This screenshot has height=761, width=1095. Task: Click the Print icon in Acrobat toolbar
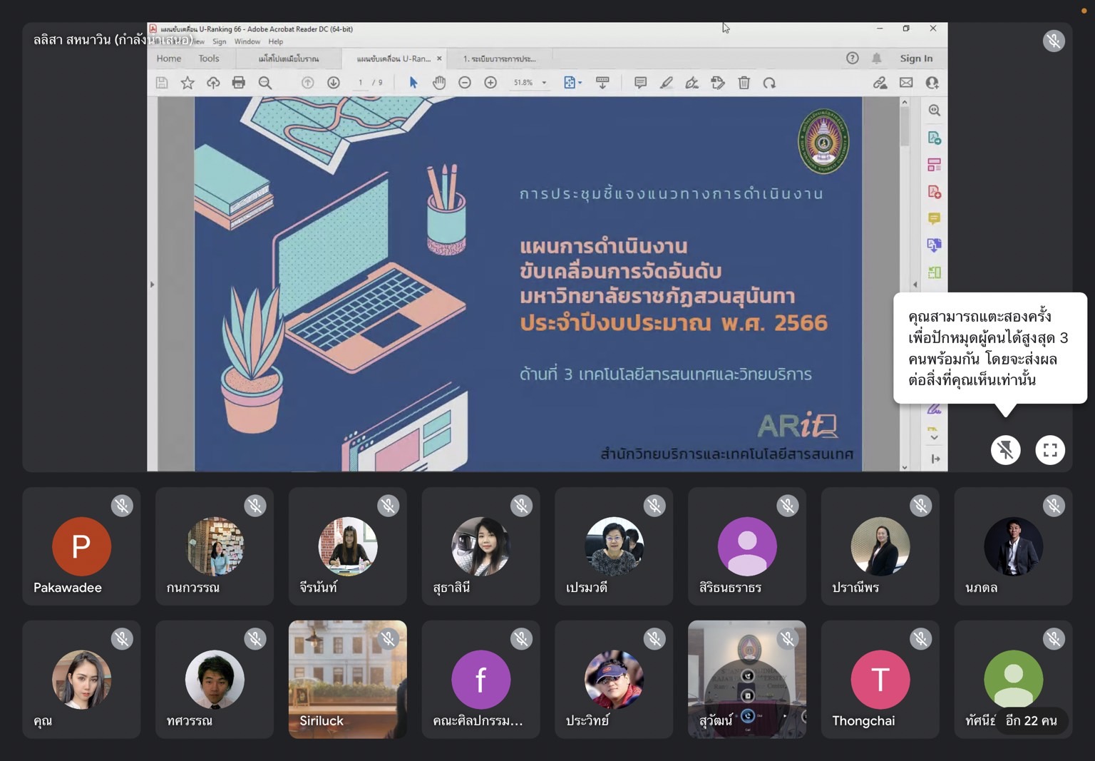click(239, 83)
